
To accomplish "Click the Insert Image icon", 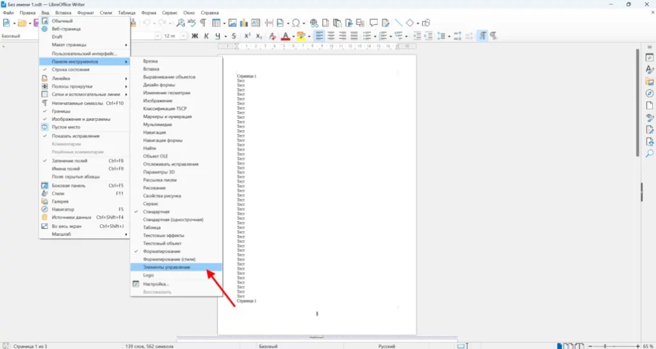I will pyautogui.click(x=233, y=22).
